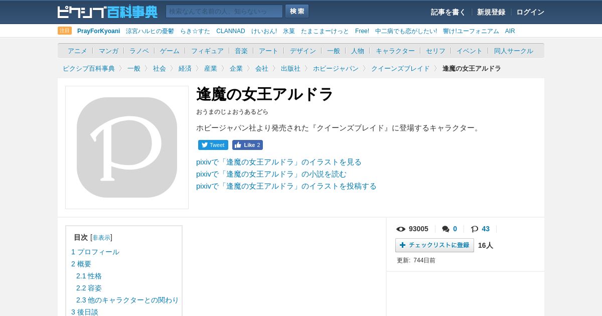Hit the Facebook Like button
The height and width of the screenshot is (316, 602).
[x=247, y=145]
